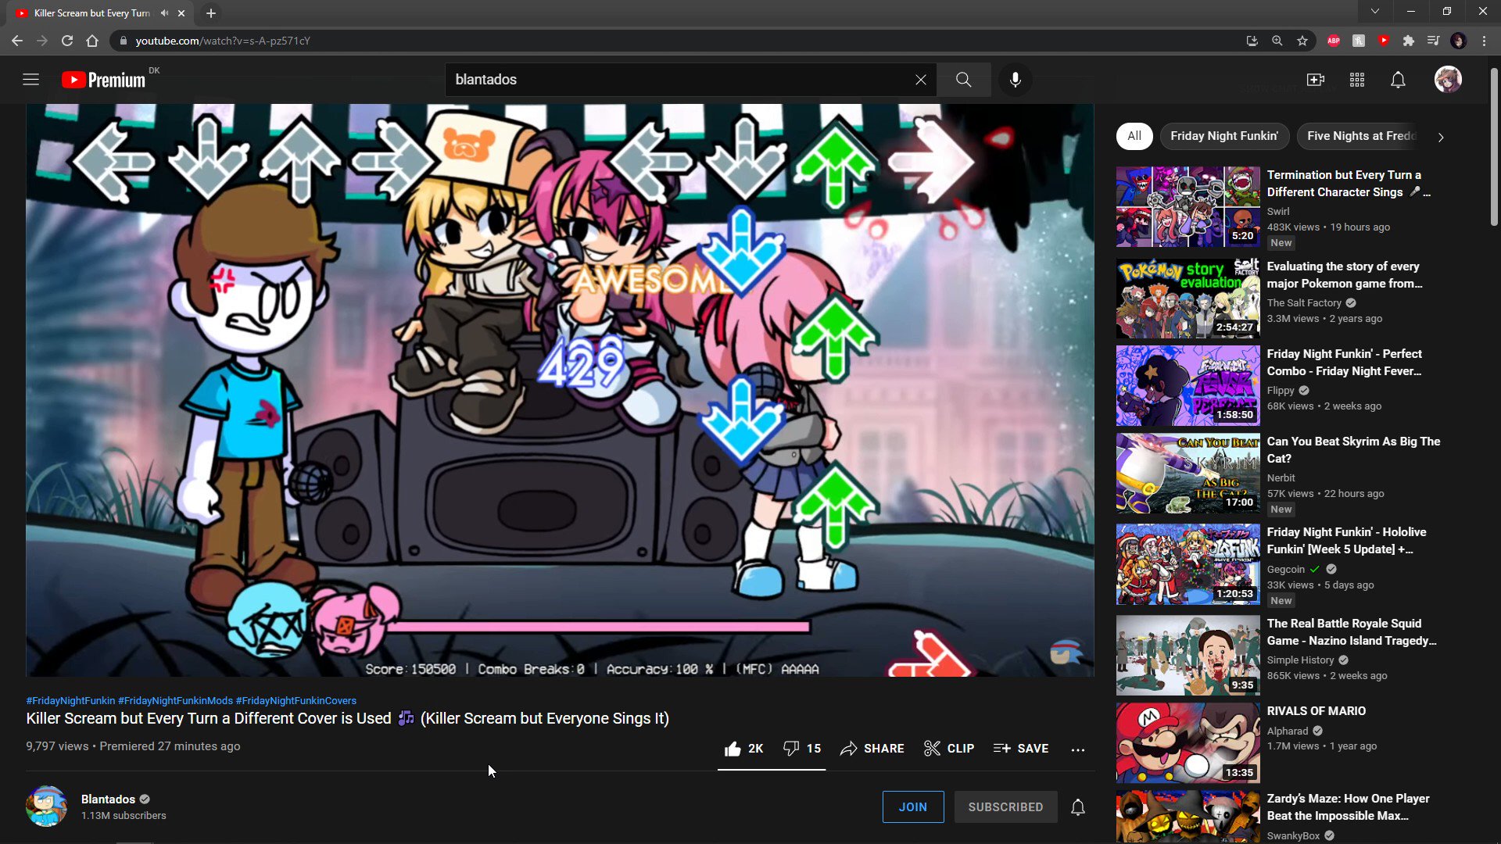Save video to playlist
This screenshot has width=1501, height=844.
click(x=1020, y=749)
